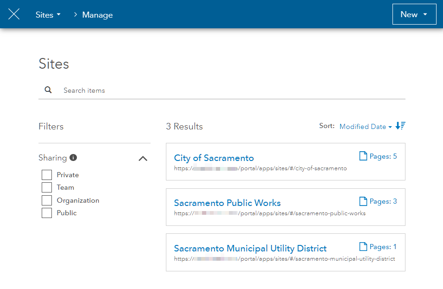The image size is (443, 289).
Task: Focus the Search items field
Action: 222,90
